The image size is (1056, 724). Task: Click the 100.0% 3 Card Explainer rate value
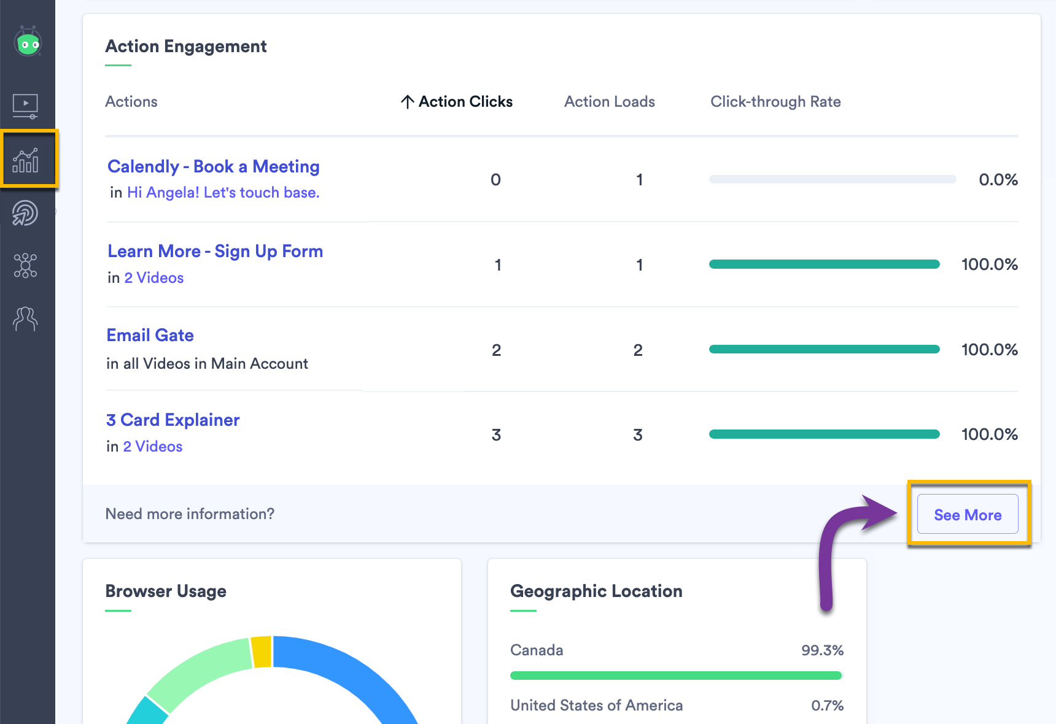coord(989,434)
